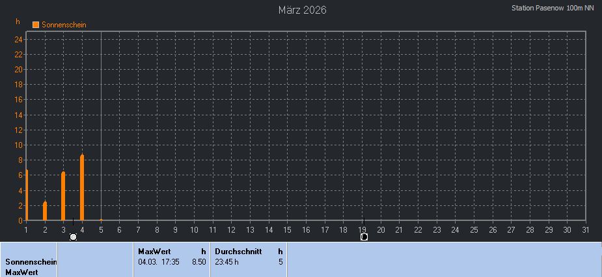Click the short sunshine bar for day 2
Image resolution: width=602 pixels, height=277 pixels.
[x=45, y=211]
